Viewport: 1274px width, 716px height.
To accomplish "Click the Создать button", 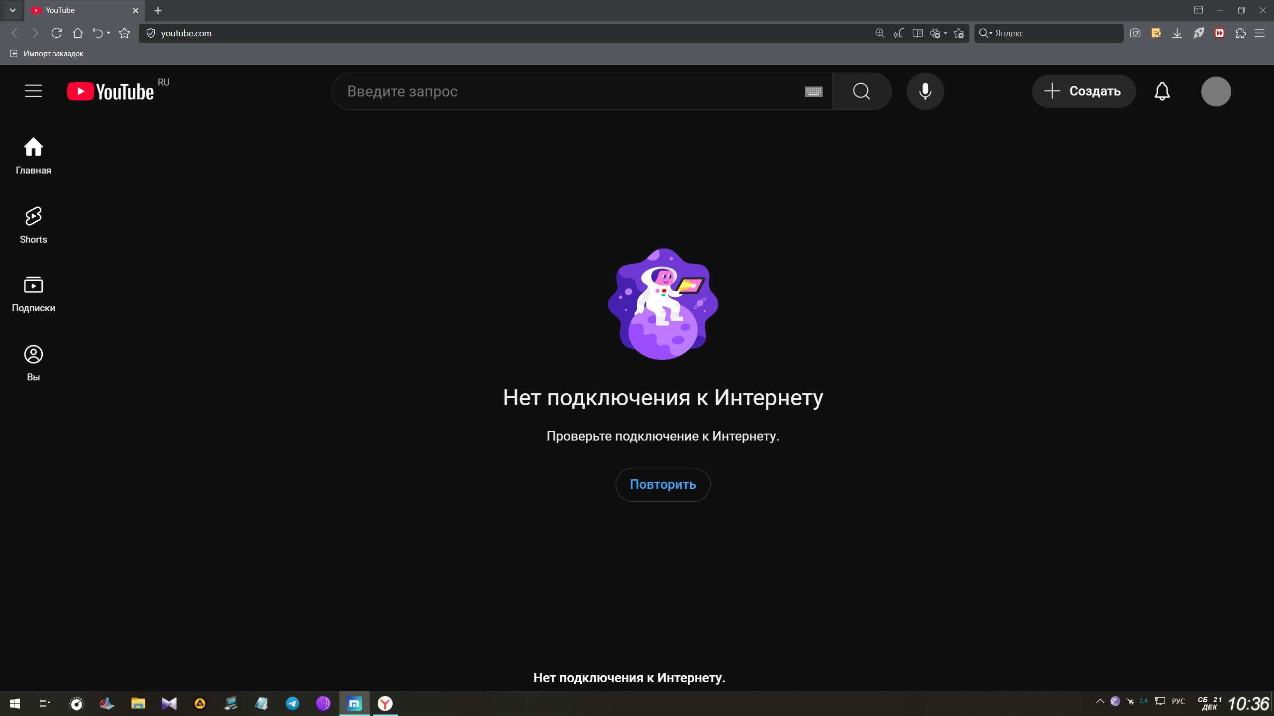I will coord(1083,91).
